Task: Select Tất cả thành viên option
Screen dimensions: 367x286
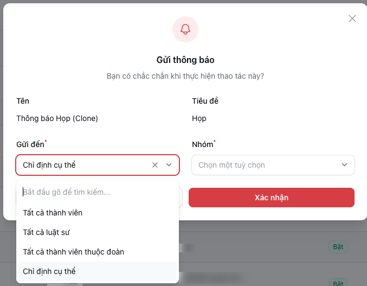Action: click(x=53, y=213)
